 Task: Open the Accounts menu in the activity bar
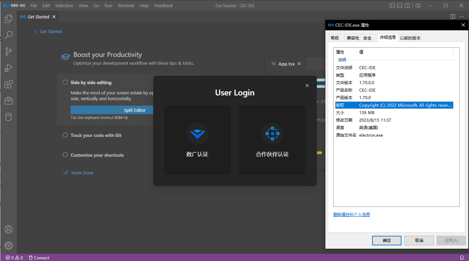pyautogui.click(x=9, y=229)
